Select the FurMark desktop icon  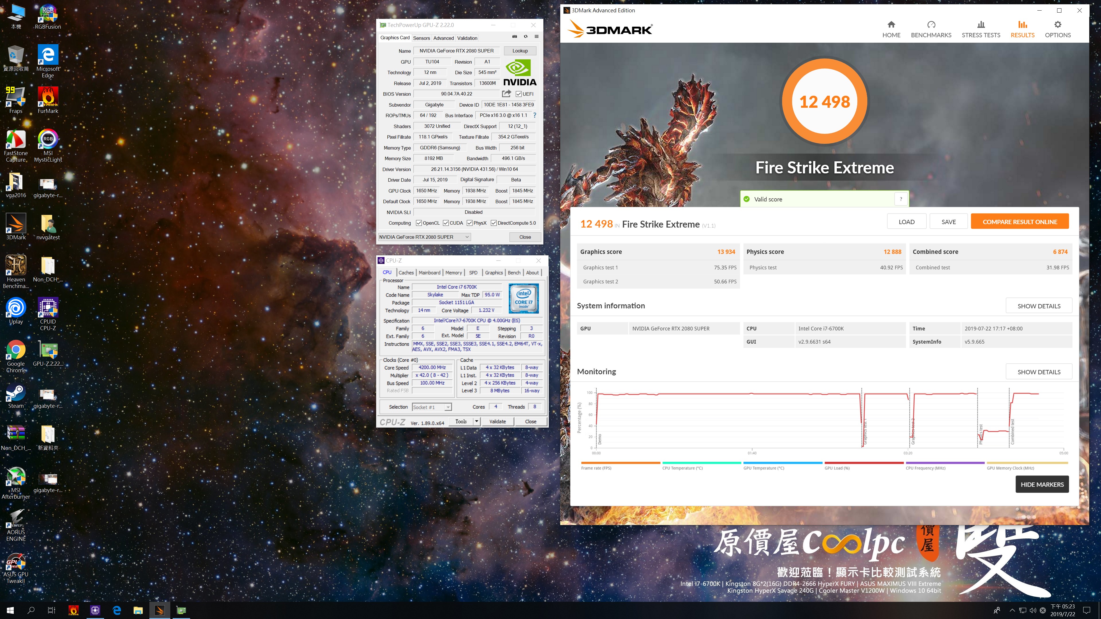48,99
